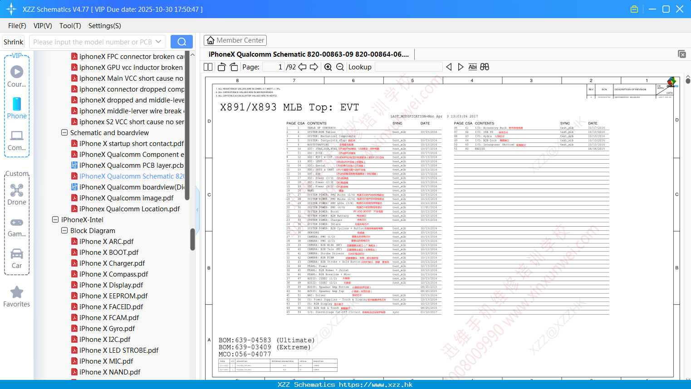Screen dimensions: 691x389
Task: Click the Lookup text field
Action: click(x=408, y=67)
